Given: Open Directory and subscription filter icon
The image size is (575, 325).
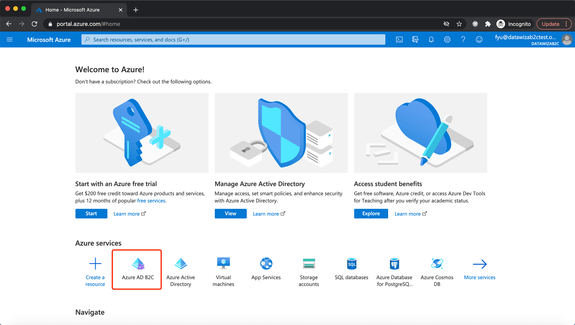Looking at the screenshot, I should pos(415,40).
